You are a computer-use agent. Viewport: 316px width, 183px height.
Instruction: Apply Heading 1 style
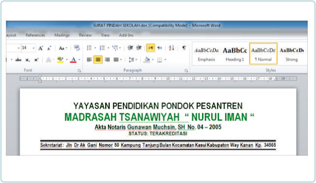235,54
